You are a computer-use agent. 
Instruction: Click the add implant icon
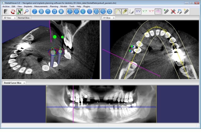166,12
